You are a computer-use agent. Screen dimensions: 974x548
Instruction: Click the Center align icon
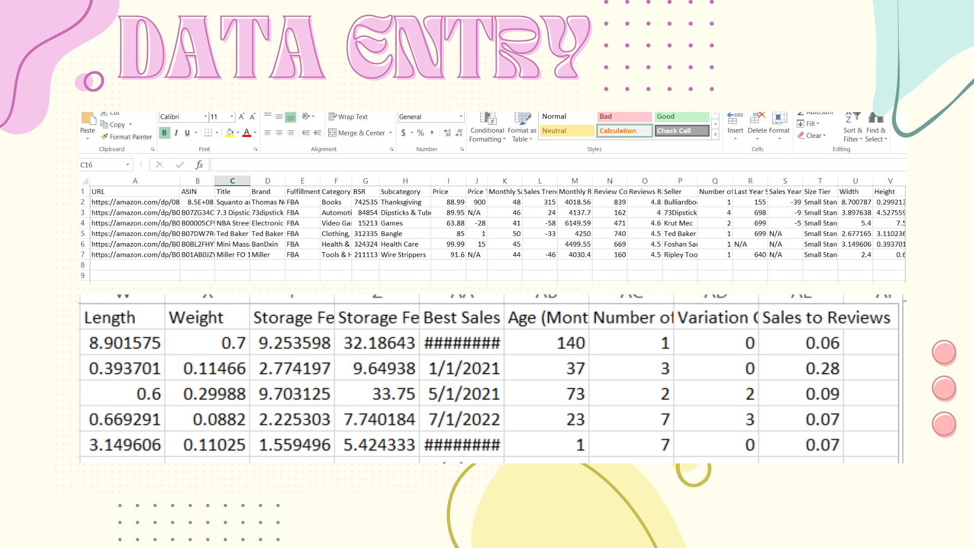[279, 132]
